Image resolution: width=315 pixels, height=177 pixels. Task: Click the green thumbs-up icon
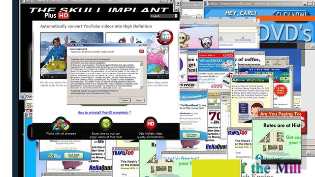click(106, 123)
